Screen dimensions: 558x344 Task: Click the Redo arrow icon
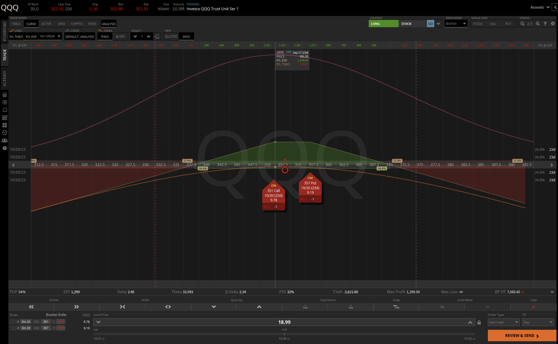pyautogui.click(x=488, y=307)
